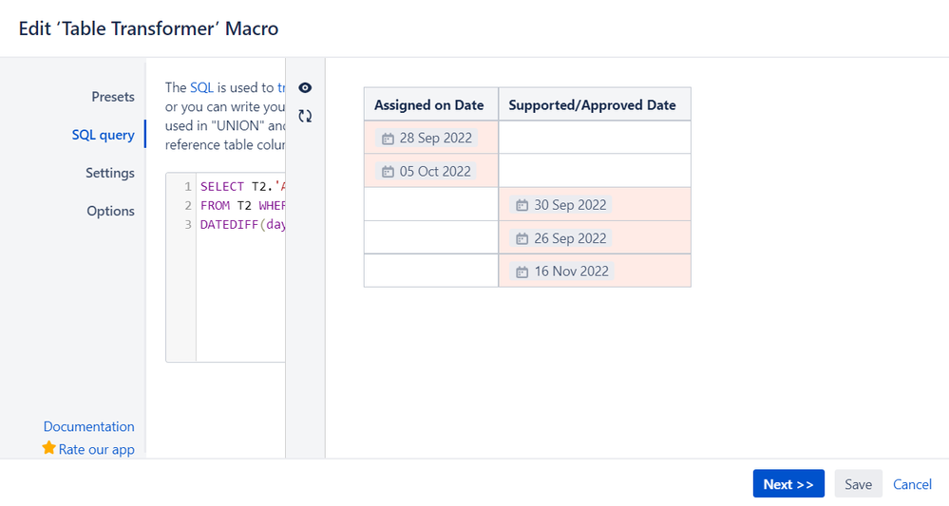
Task: Click calendar icon beside 16 Nov 2022
Action: coord(522,272)
